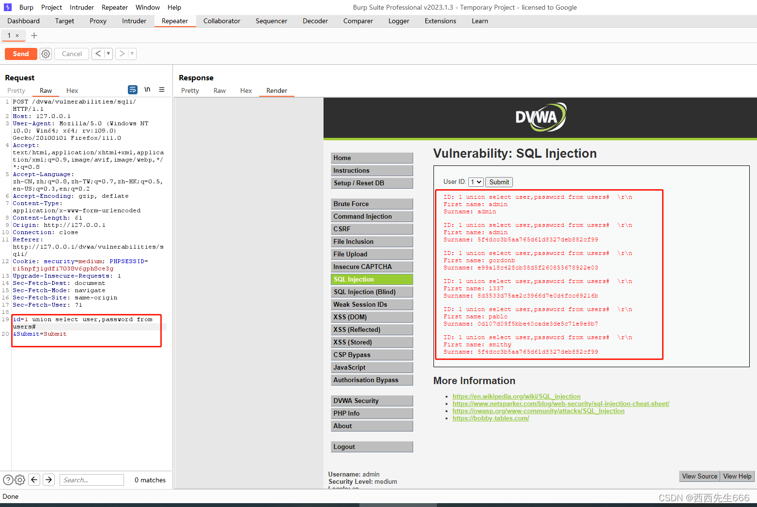
Task: Open XSS (Stored) page
Action: [371, 342]
